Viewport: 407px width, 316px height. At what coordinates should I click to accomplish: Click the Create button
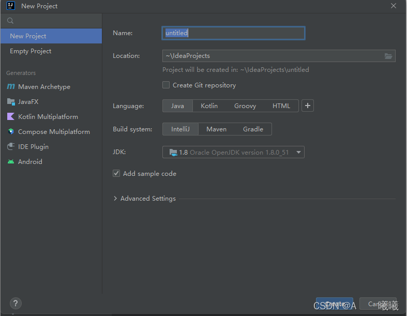click(335, 304)
